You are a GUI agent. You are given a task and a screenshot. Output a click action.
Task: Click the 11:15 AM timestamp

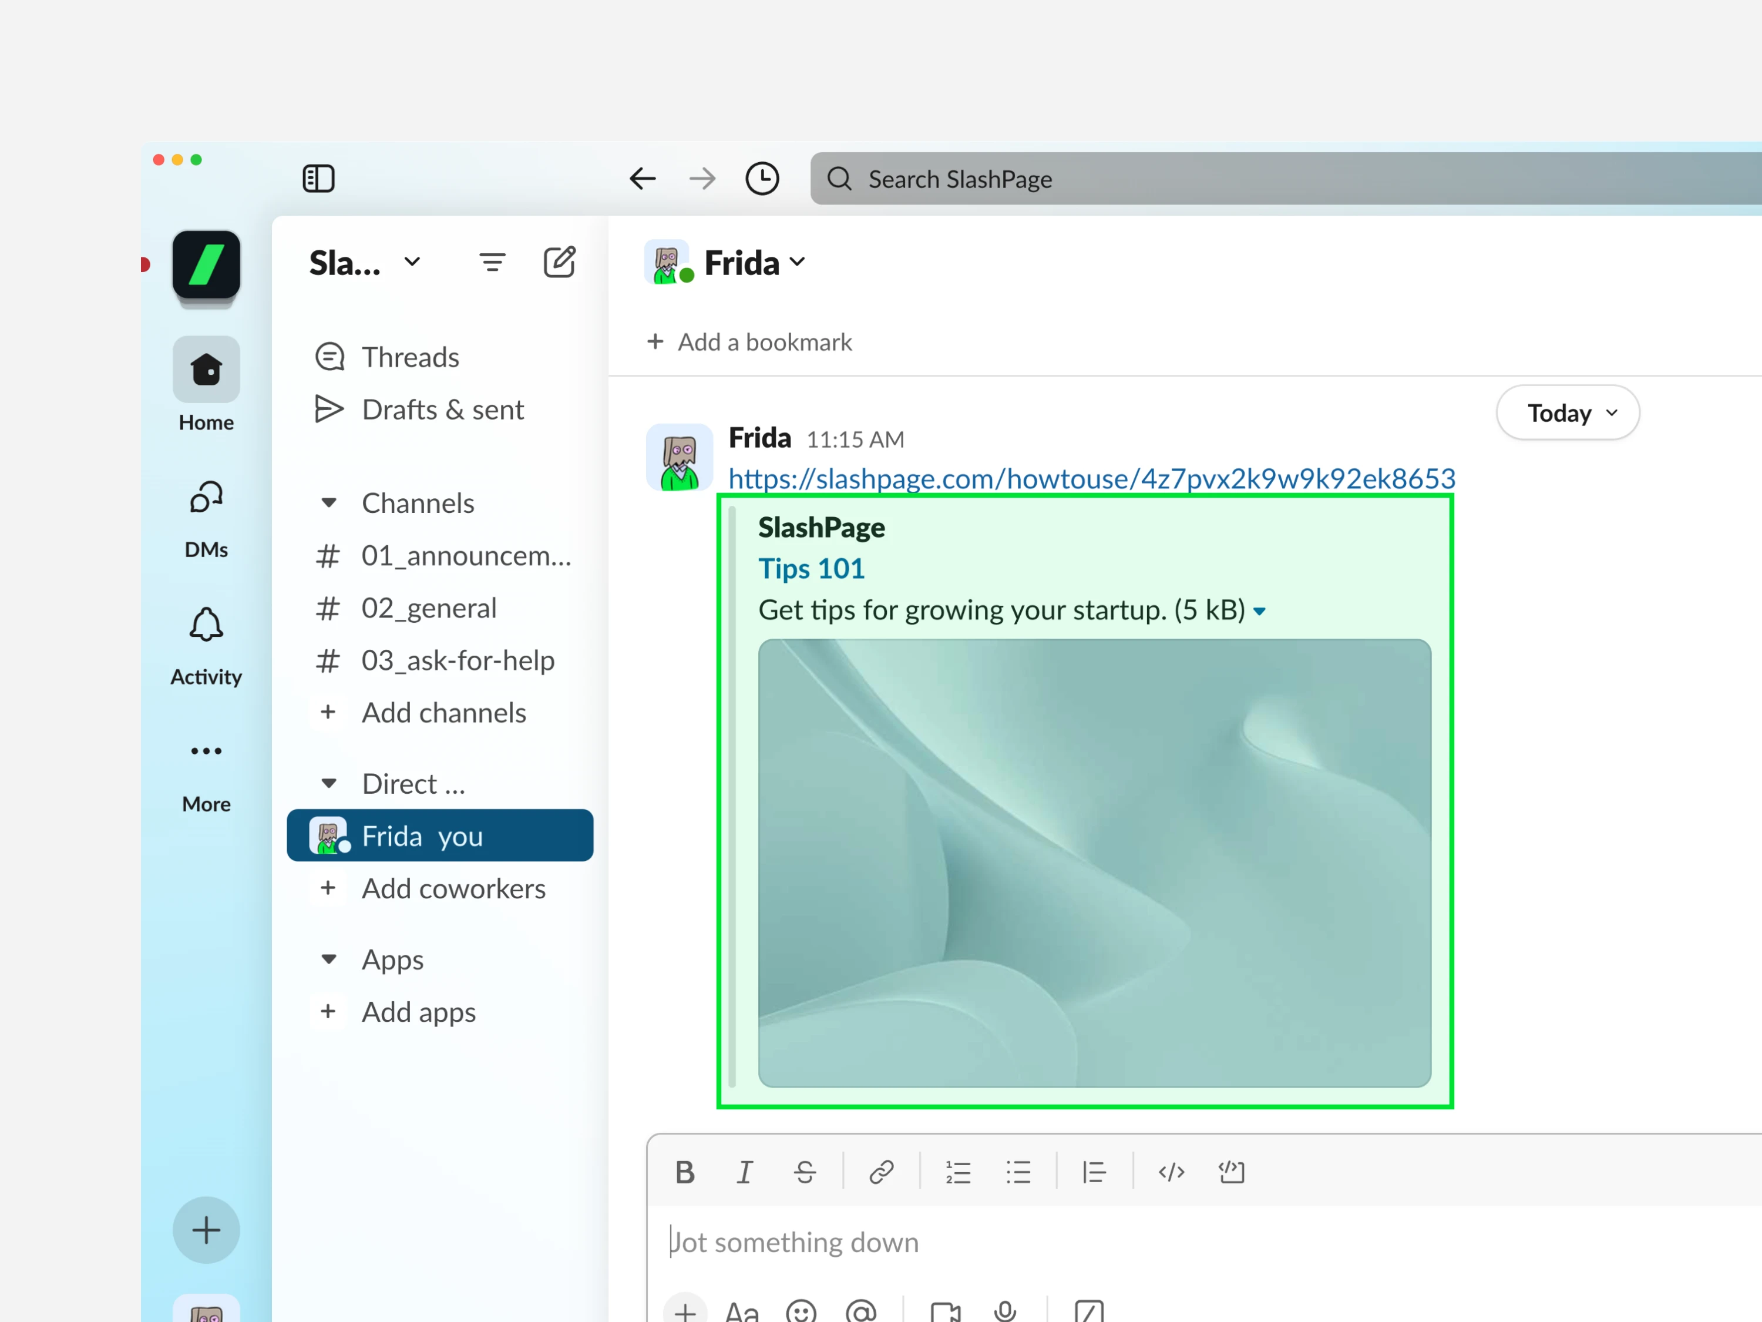pos(856,439)
